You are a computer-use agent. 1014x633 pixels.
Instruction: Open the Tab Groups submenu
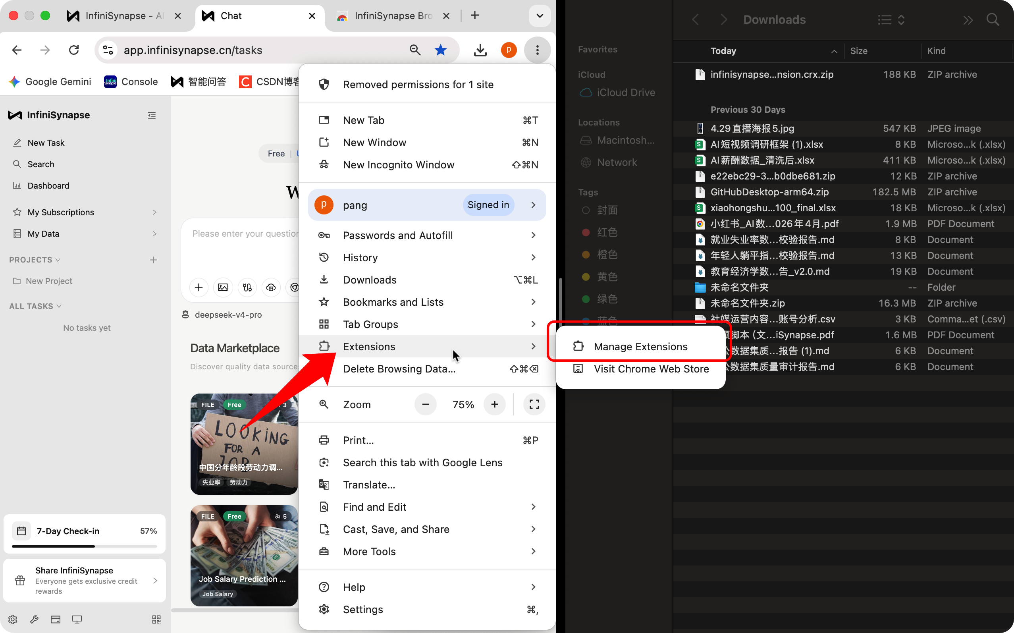427,324
